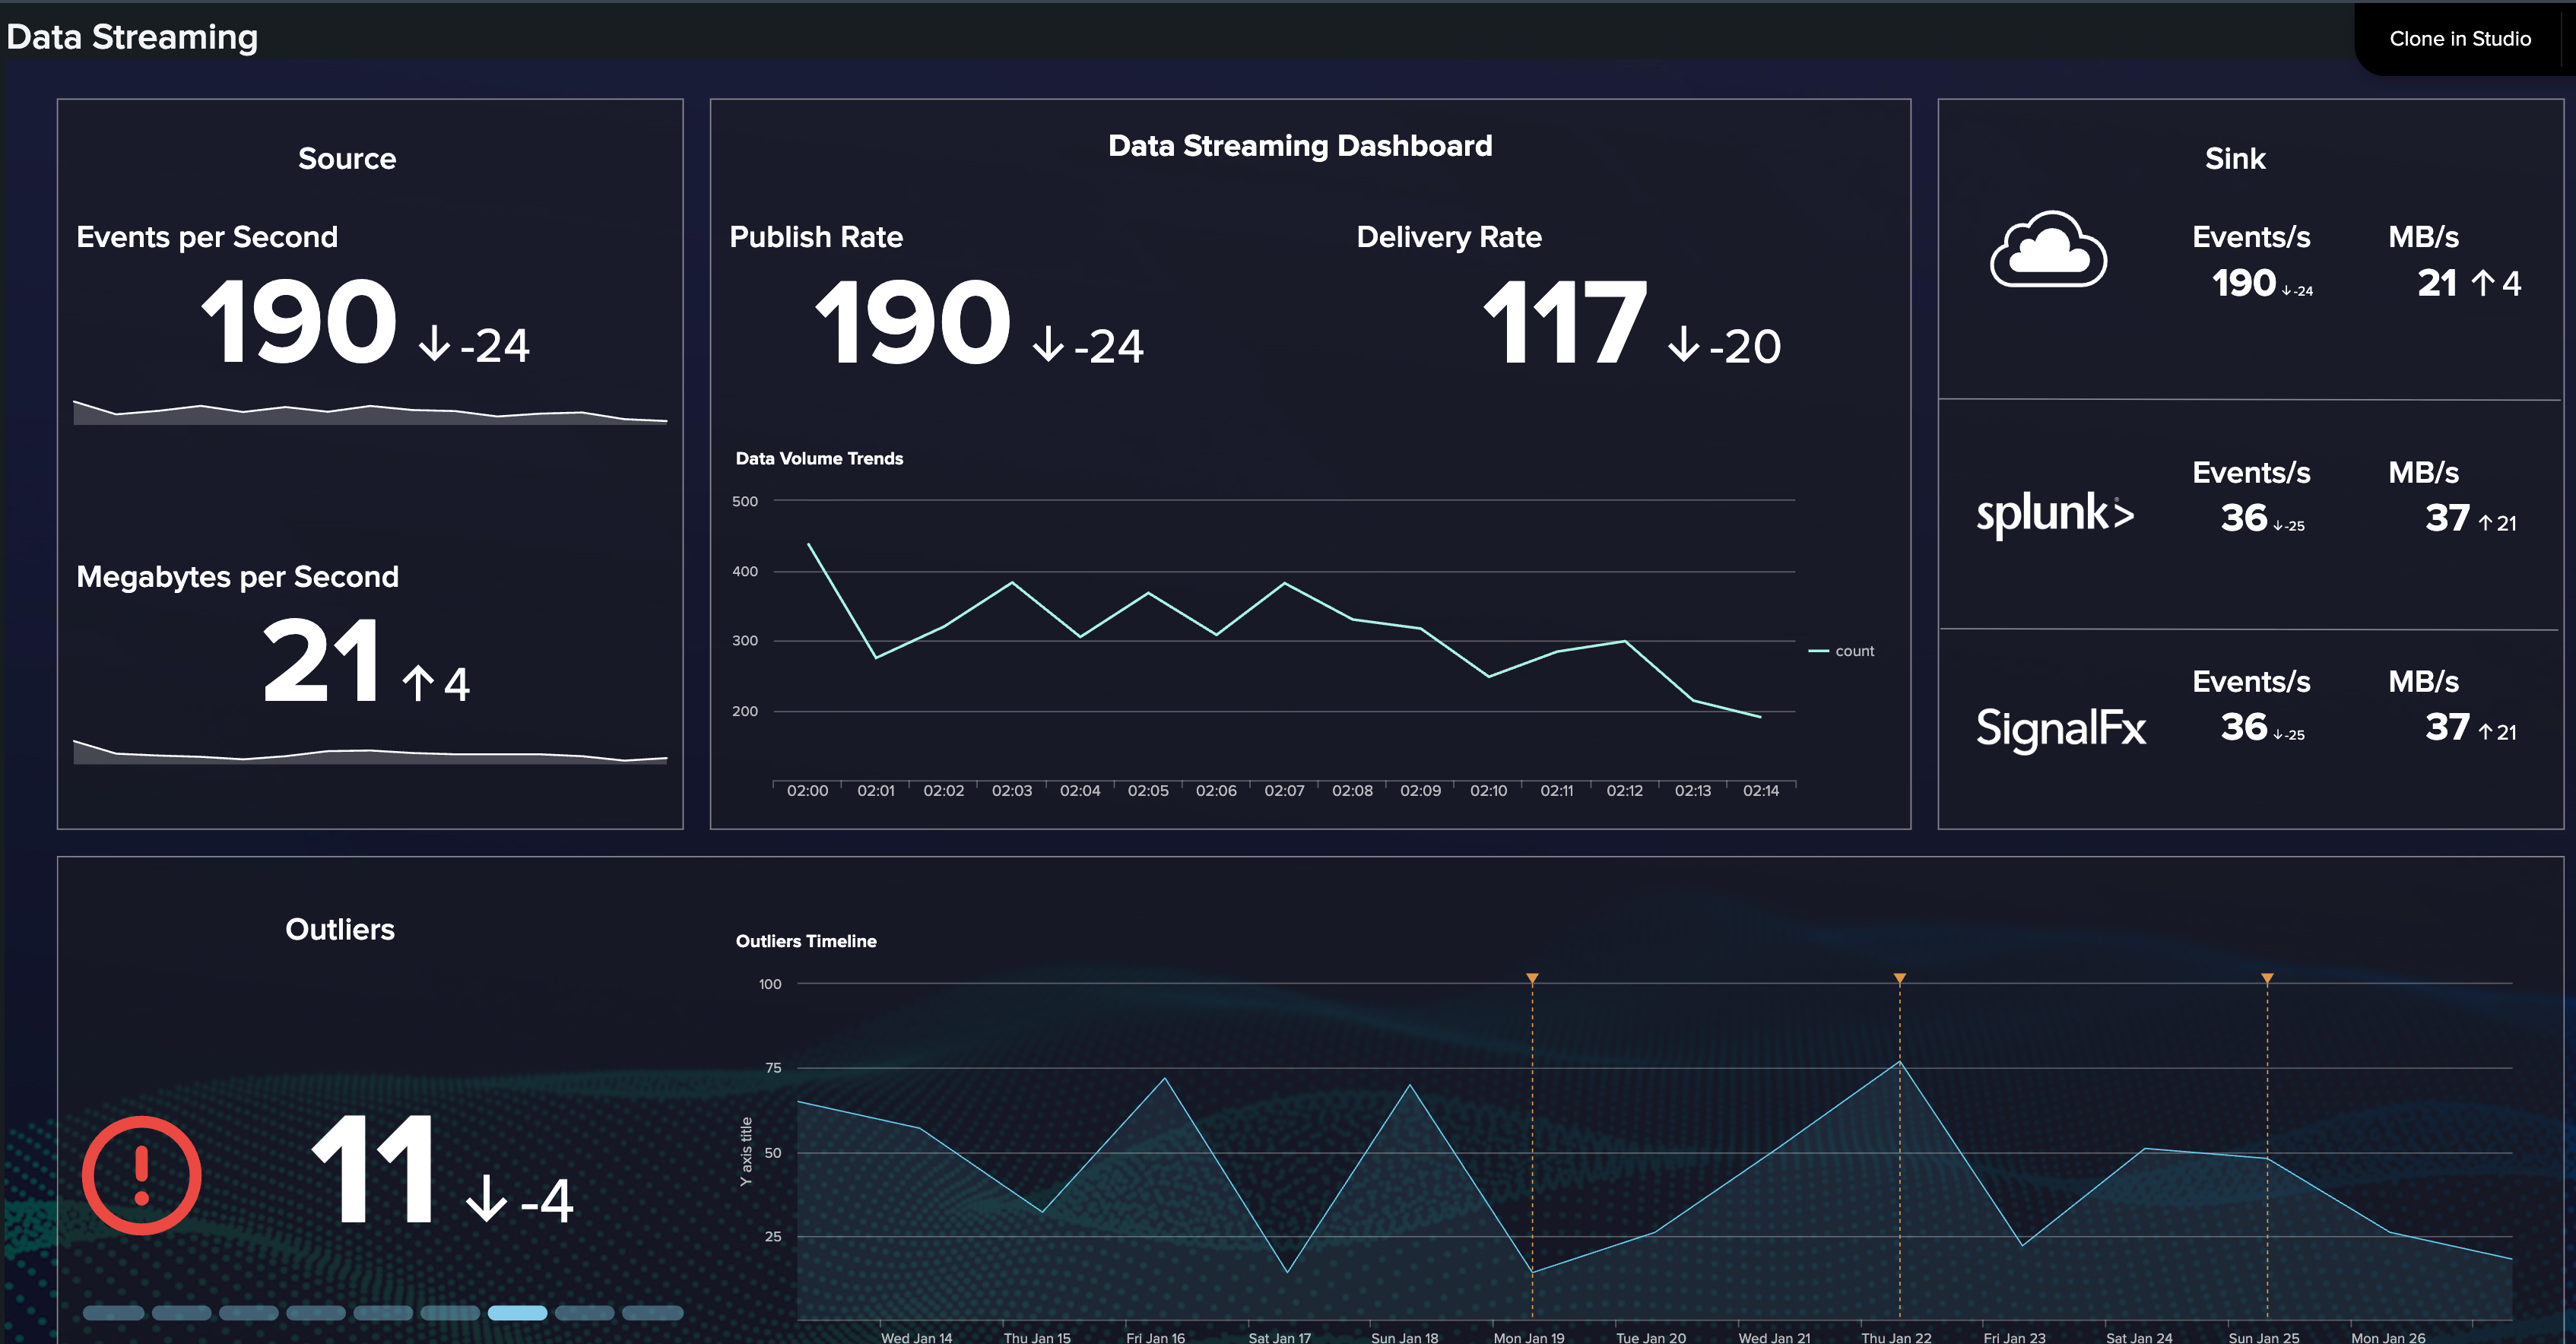Click the Events per Second sparkline chart
The height and width of the screenshot is (1344, 2576).
point(370,413)
